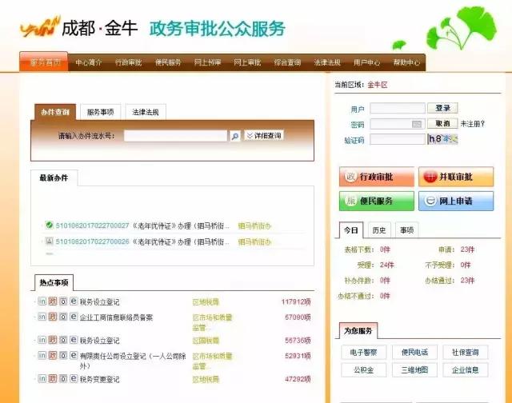Click the 'o' icon beside 企业工商信息联络员备案
The height and width of the screenshot is (403, 512).
(63, 317)
